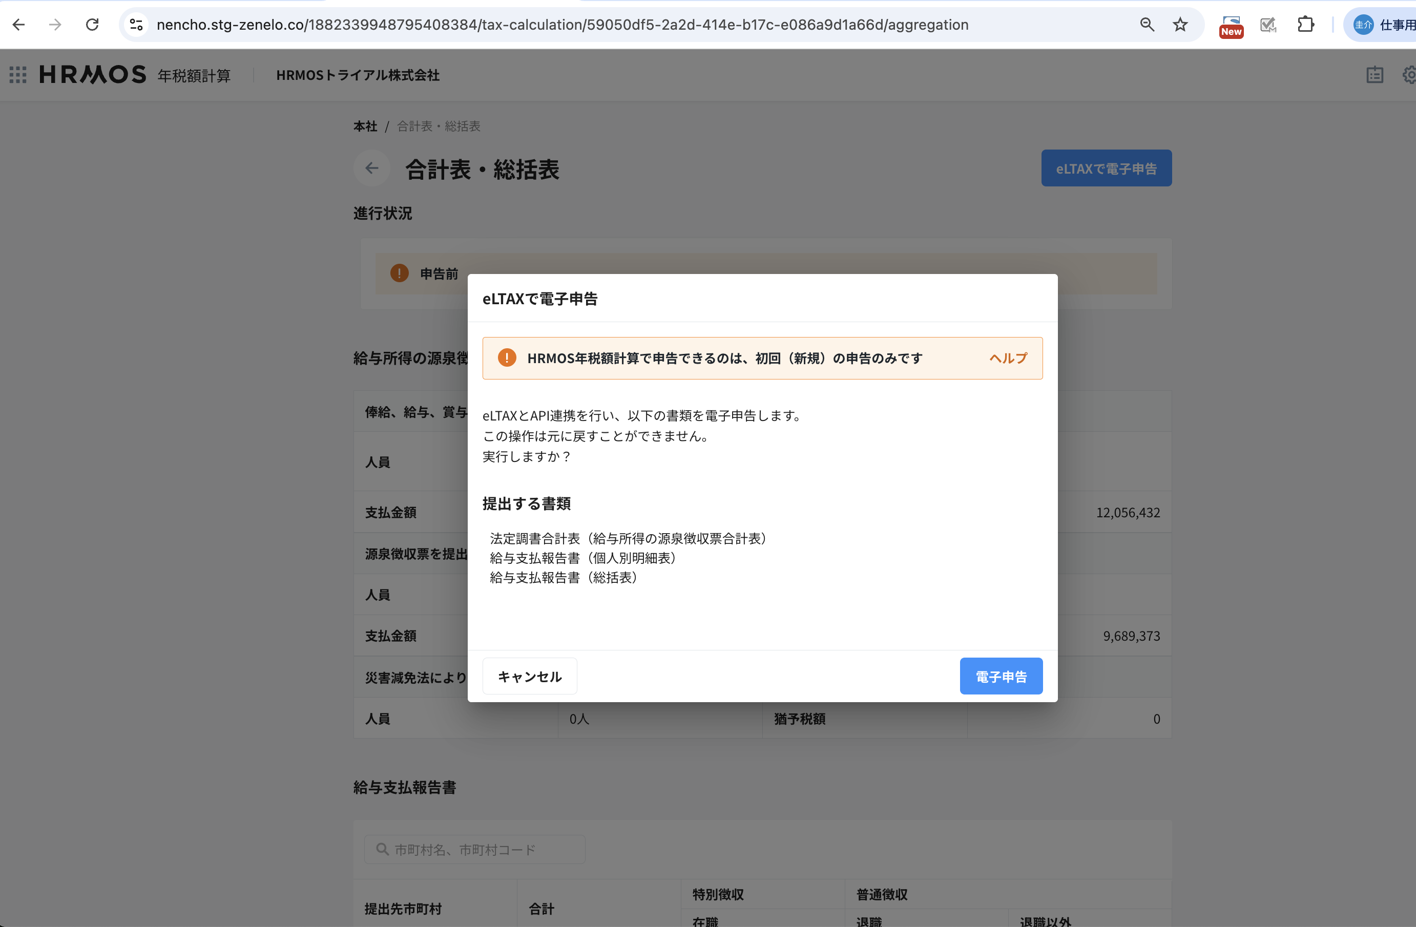1416x927 pixels.
Task: Go back using arrow beside 合計表・総括表
Action: (372, 168)
